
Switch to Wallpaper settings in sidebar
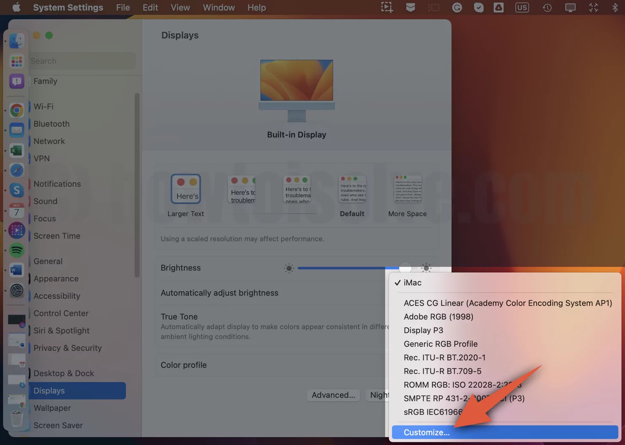(x=52, y=408)
